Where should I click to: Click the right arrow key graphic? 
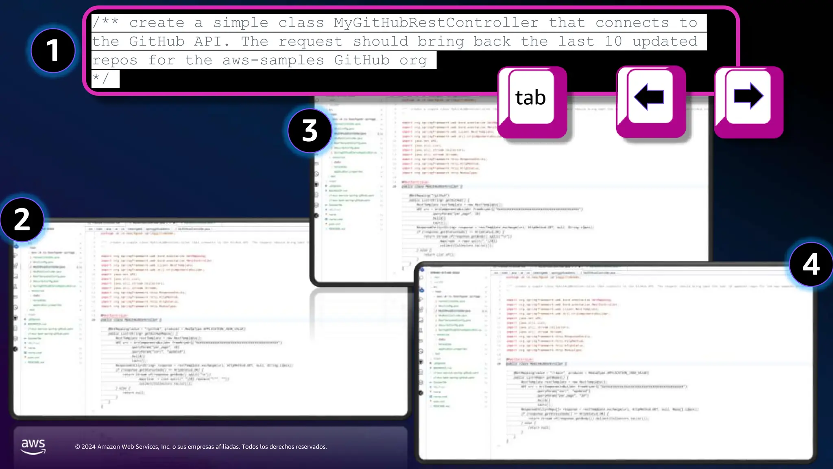[749, 102]
